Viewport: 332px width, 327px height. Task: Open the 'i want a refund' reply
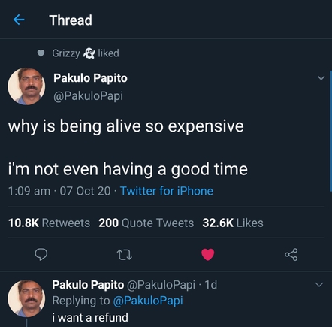[90, 317]
